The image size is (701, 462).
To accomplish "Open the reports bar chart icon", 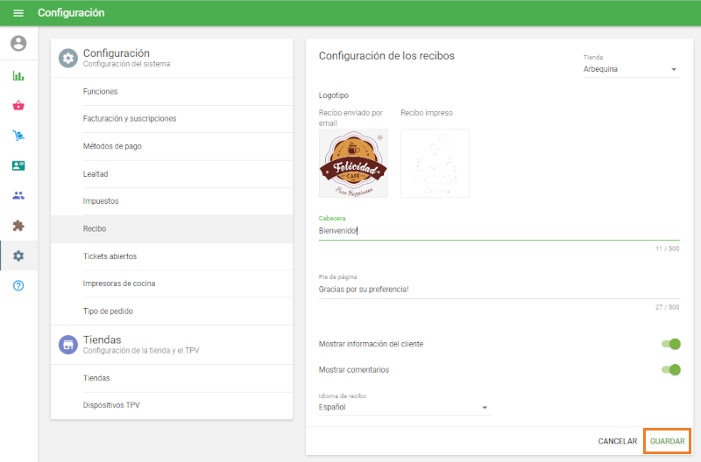I will point(18,75).
